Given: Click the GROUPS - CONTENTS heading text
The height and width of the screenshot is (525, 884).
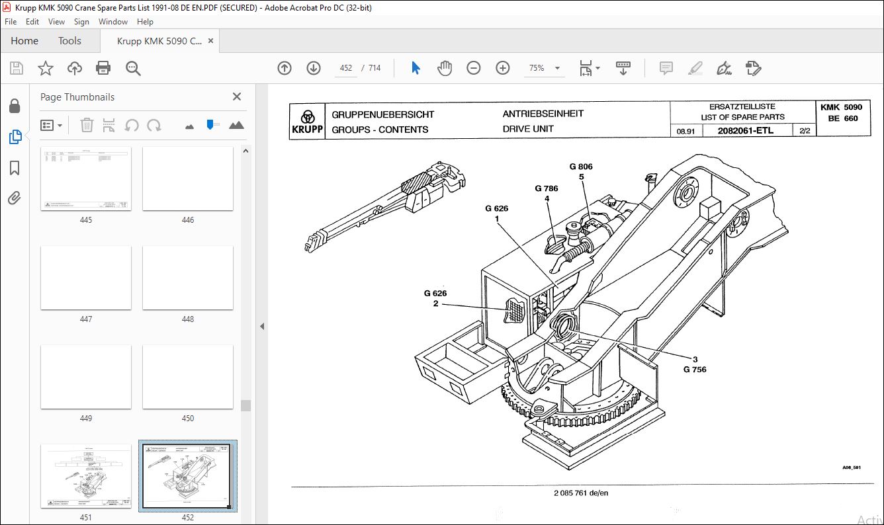Looking at the screenshot, I should click(x=380, y=130).
